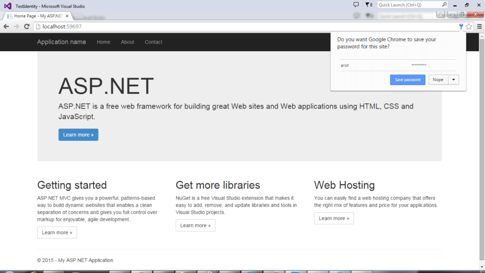Image resolution: width=485 pixels, height=273 pixels.
Task: Open the About navigation link
Action: click(x=127, y=42)
